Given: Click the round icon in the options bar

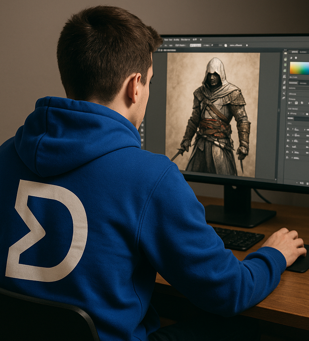Looking at the screenshot, I should click(225, 45).
